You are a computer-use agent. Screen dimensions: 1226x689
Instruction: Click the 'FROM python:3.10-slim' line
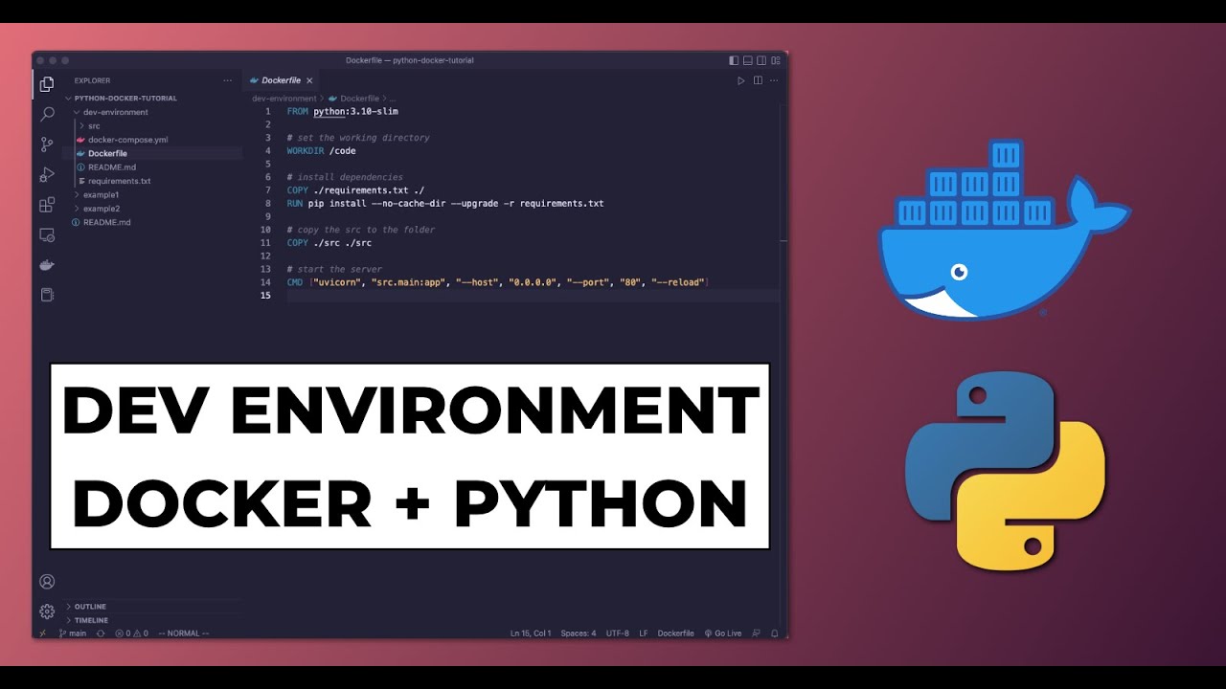(x=342, y=111)
